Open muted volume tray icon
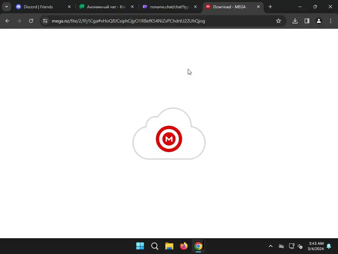Image resolution: width=338 pixels, height=254 pixels. (x=300, y=246)
